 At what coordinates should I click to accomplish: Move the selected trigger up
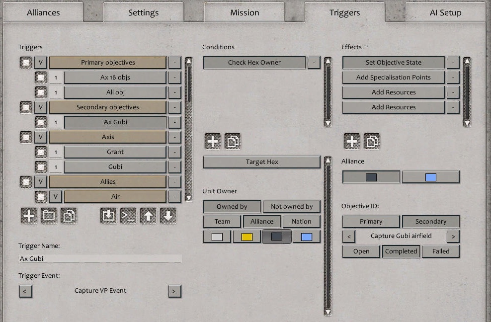[x=148, y=216]
